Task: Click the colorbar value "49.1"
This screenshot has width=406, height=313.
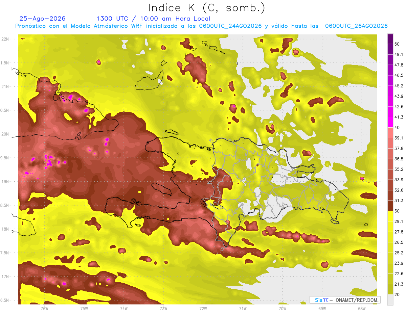Action: [399, 54]
